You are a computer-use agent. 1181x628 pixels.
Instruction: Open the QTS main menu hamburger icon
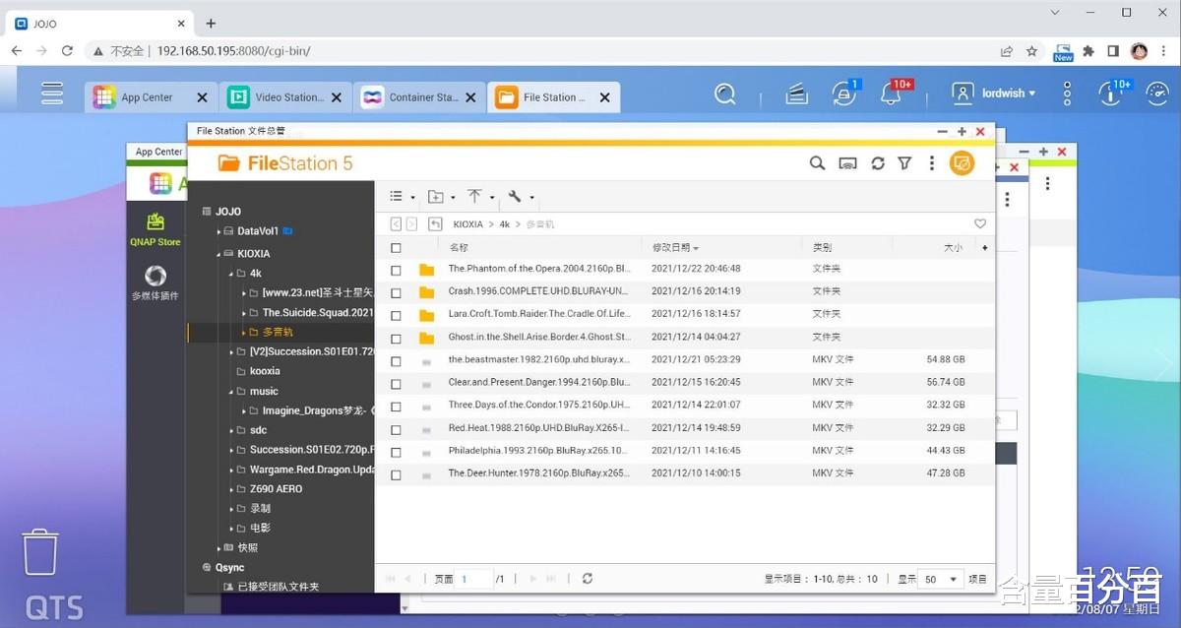pyautogui.click(x=53, y=94)
